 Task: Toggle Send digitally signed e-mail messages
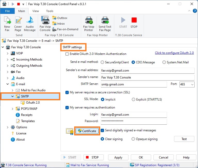pyautogui.click(x=102, y=130)
